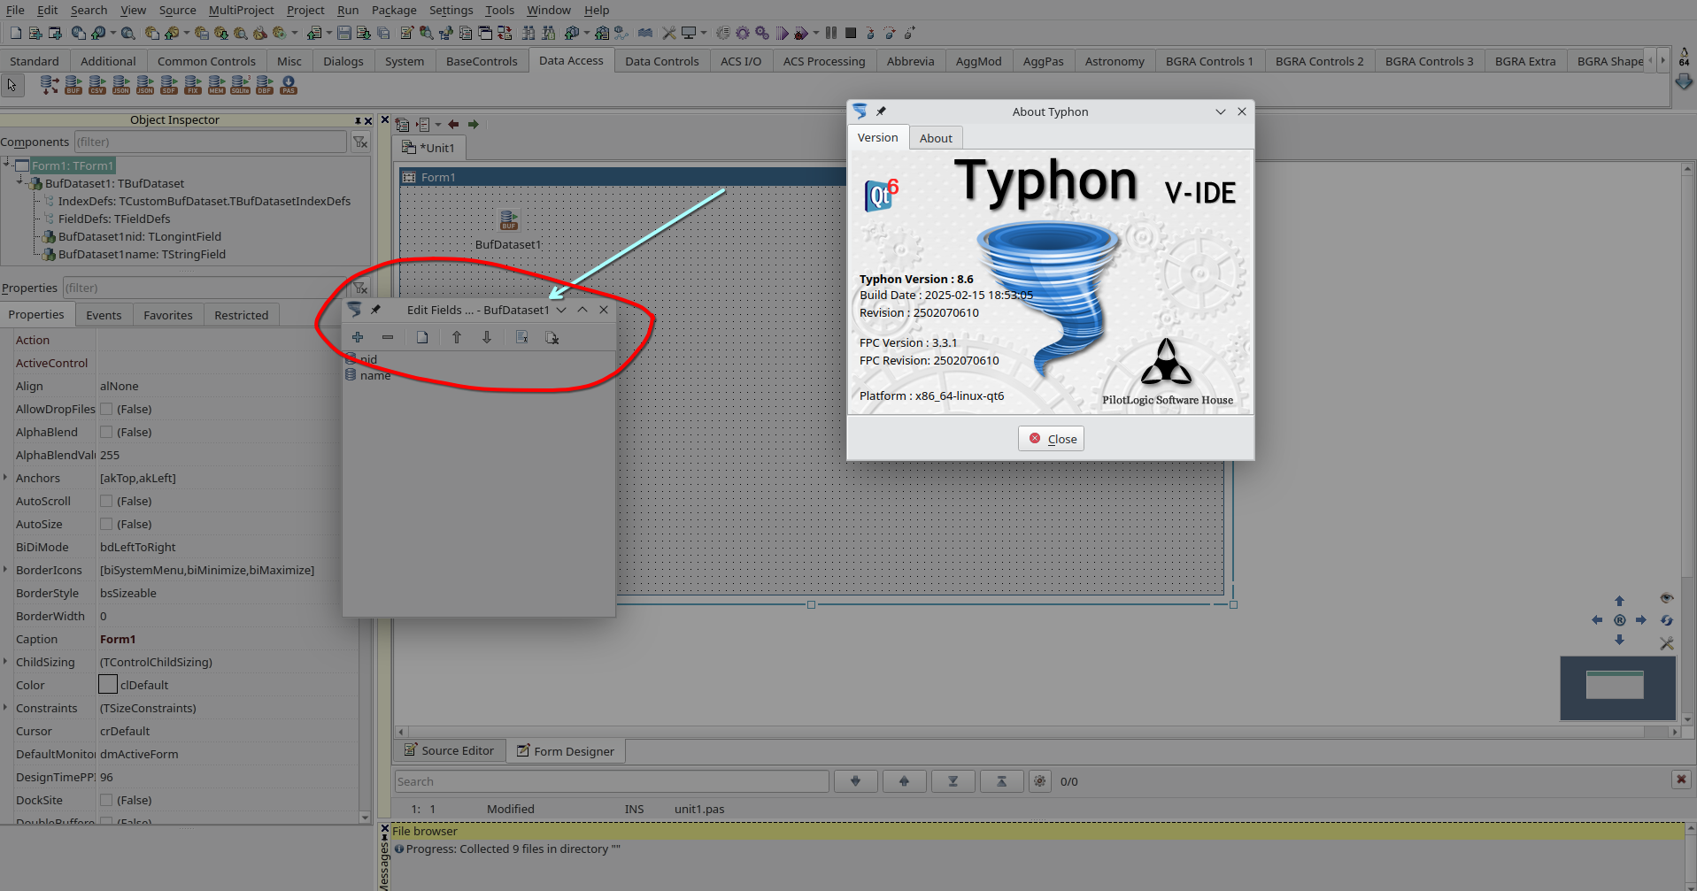Click the up arrow in Edit Fields toolbar
Image resolution: width=1697 pixels, height=891 pixels.
point(457,337)
